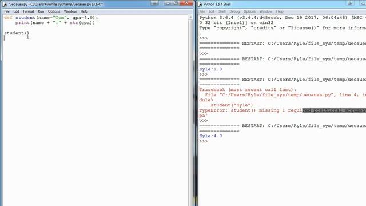The width and height of the screenshot is (366, 206).
Task: Click the Kyle:4.0 output in Shell
Action: pyautogui.click(x=210, y=136)
